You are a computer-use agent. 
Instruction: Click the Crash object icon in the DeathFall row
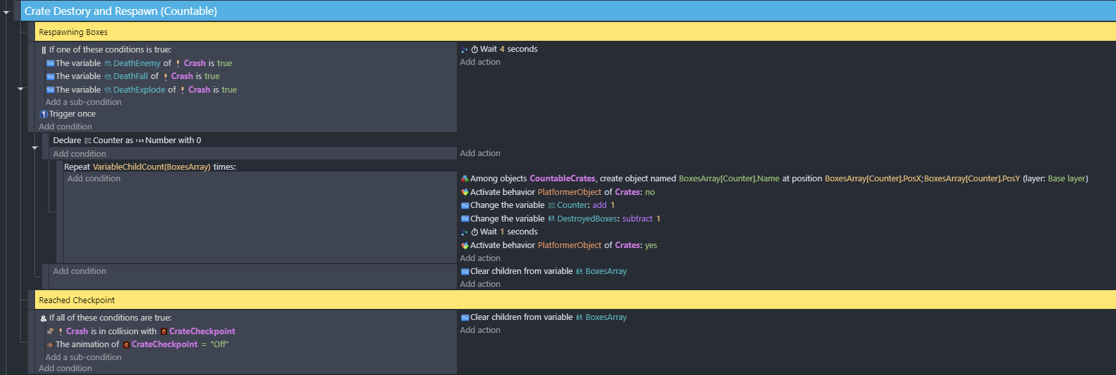pos(165,76)
